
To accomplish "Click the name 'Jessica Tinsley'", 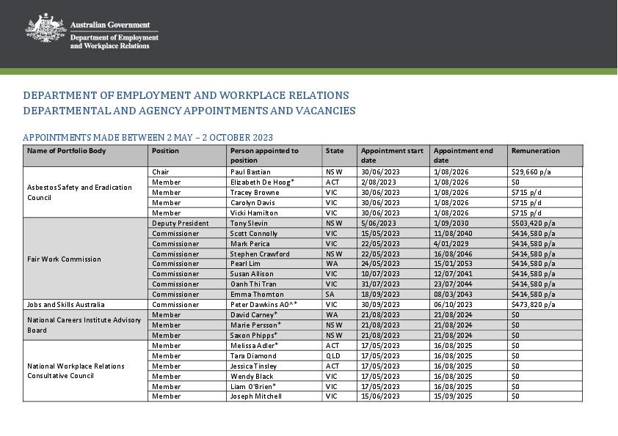I will (x=253, y=366).
